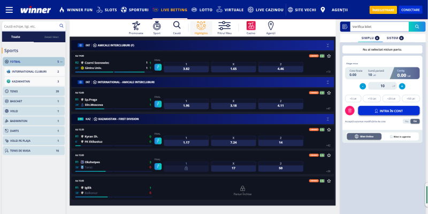Collapse the Fotbal sport category
Screen dimensions: 428x214
[34, 62]
